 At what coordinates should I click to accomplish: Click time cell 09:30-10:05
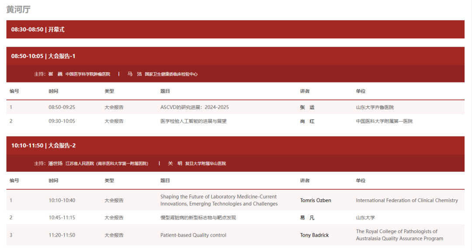coord(62,121)
